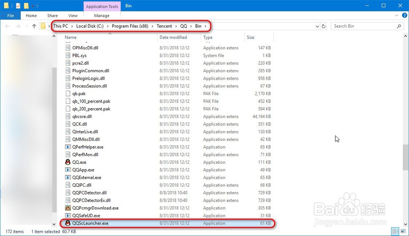Open the Manage tab under Application Tools
This screenshot has width=409, height=236.
coord(101,16)
